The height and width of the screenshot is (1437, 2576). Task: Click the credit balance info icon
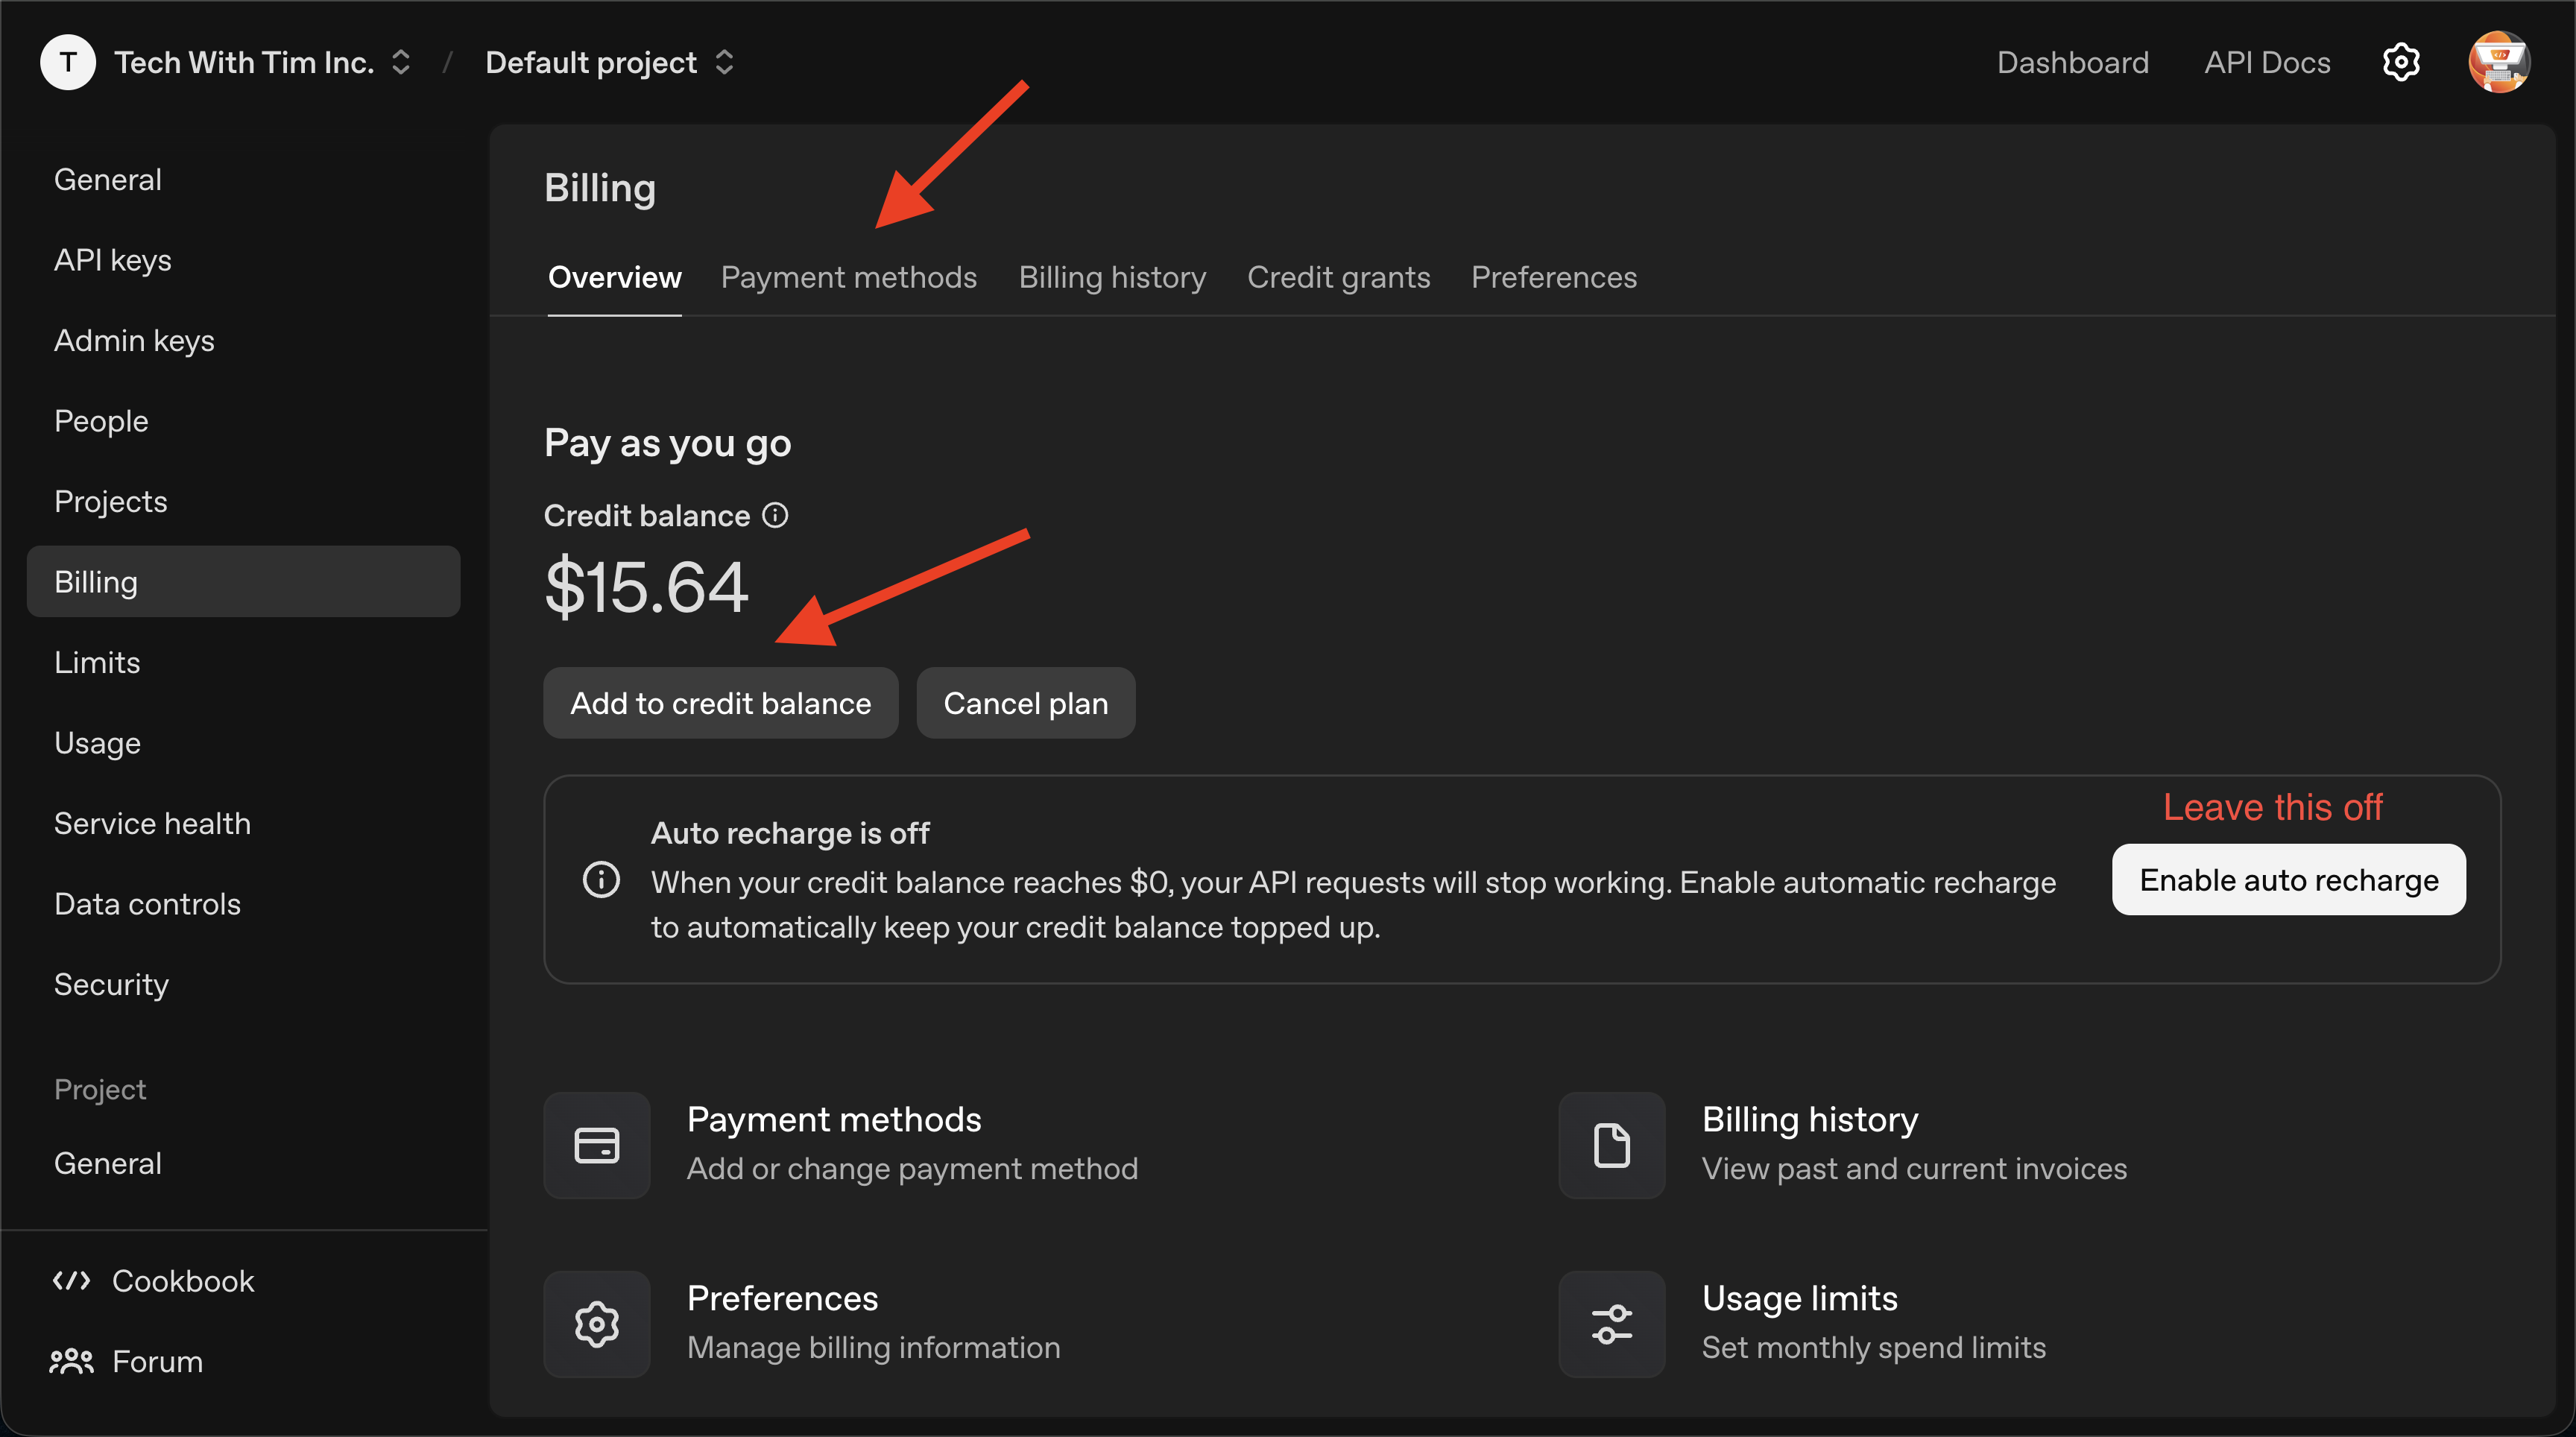pyautogui.click(x=775, y=515)
